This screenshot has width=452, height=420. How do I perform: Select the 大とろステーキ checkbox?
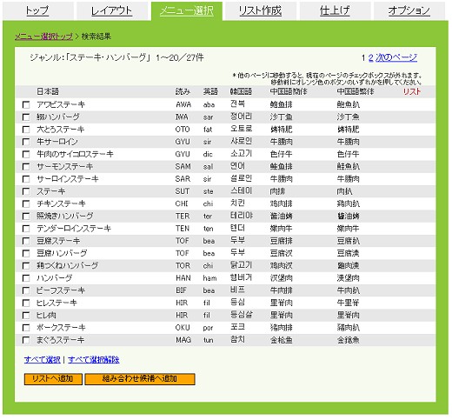click(x=26, y=130)
